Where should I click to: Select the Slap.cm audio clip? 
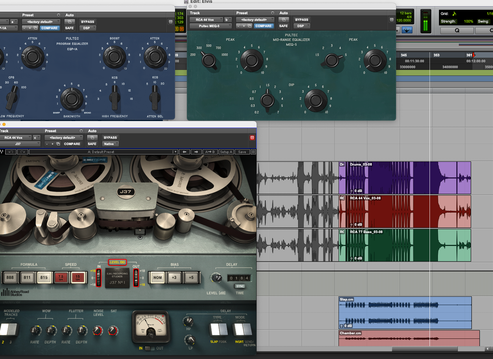click(405, 313)
